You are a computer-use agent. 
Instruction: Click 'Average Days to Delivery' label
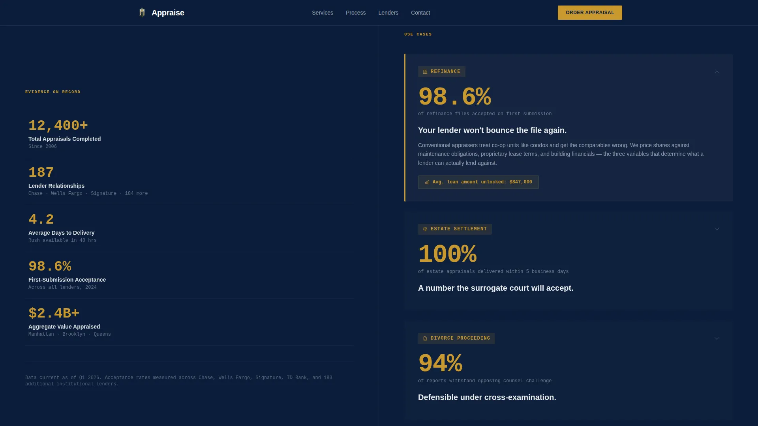tap(62, 233)
